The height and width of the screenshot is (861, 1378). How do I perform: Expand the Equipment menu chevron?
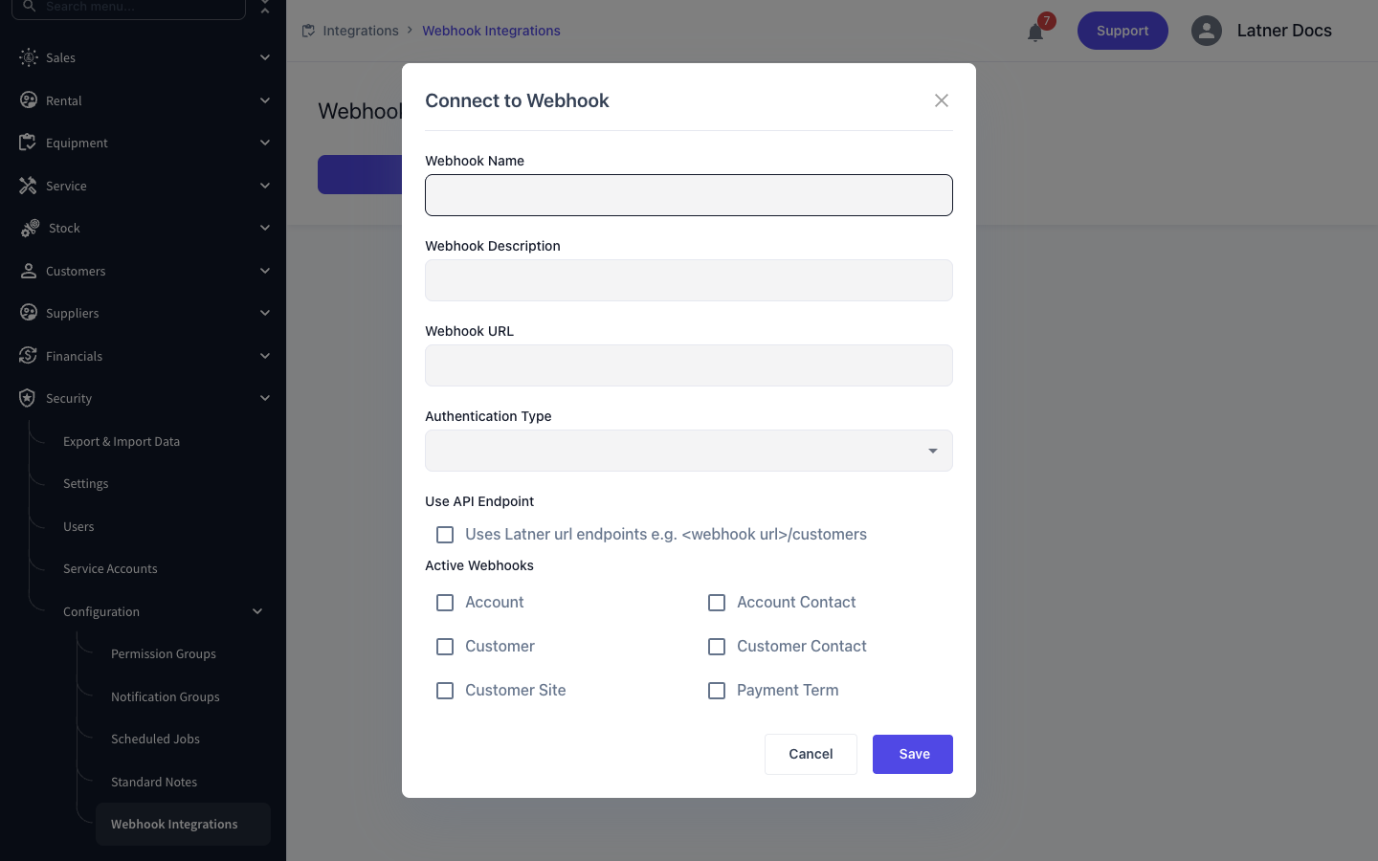[265, 143]
